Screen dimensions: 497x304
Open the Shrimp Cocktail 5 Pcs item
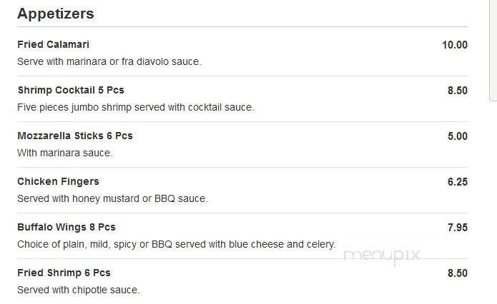[71, 90]
